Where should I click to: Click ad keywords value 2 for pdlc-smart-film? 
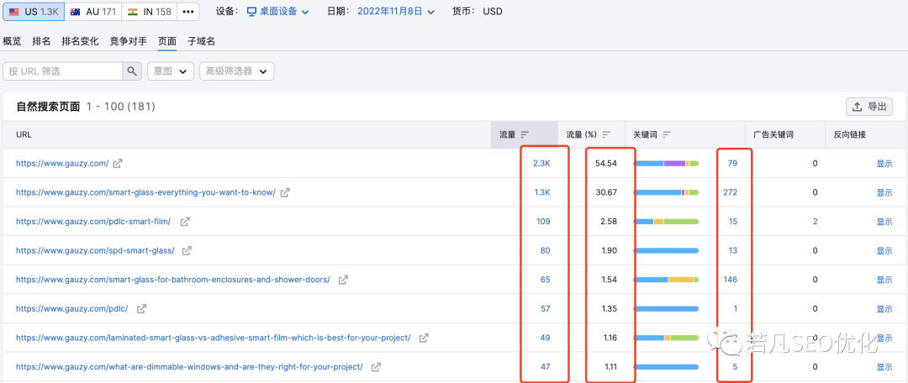click(815, 222)
